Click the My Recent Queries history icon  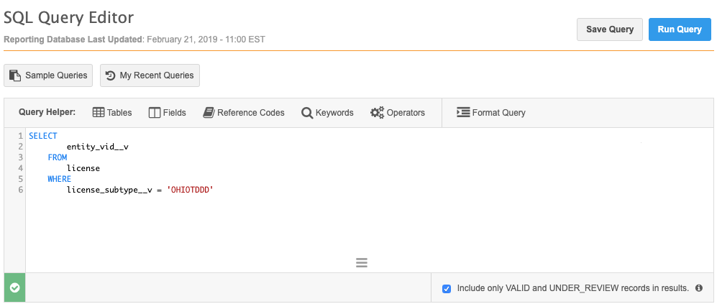(111, 75)
